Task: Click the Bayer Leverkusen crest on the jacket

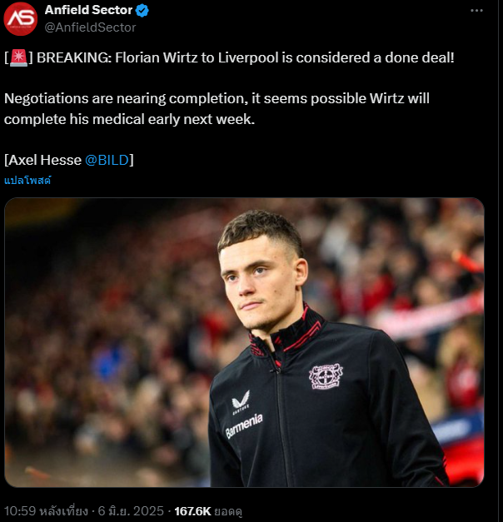Action: click(x=325, y=376)
